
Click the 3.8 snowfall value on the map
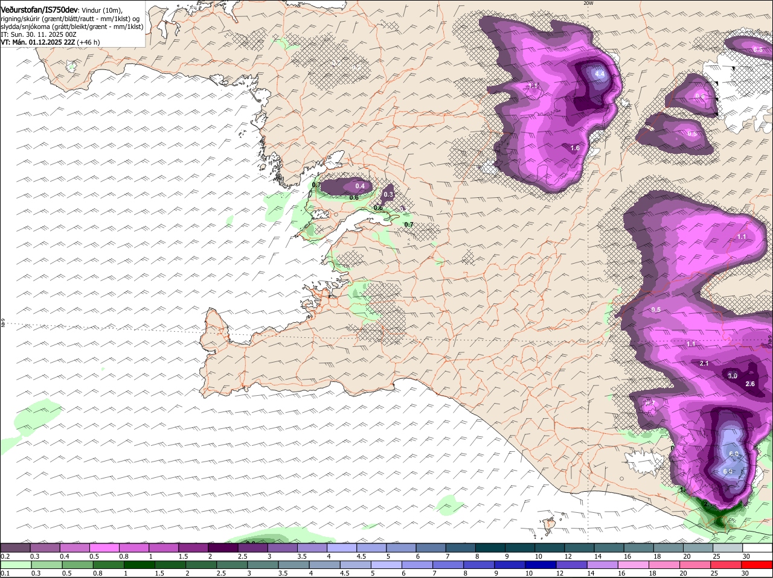coord(733,375)
